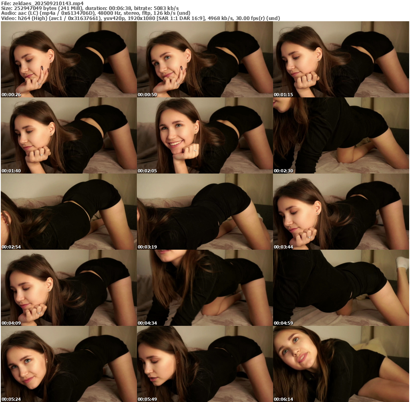Select the Audio aac codec info line

95,13
